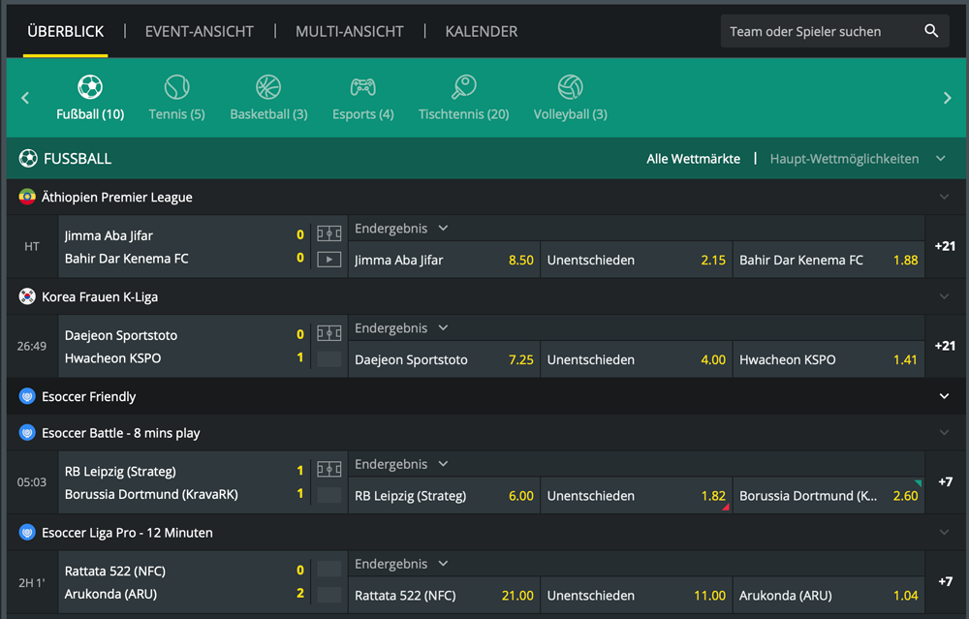The height and width of the screenshot is (619, 969).
Task: Select the Esports controller icon
Action: (x=362, y=87)
